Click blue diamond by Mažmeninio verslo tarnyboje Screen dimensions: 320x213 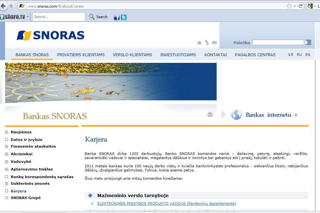click(90, 196)
